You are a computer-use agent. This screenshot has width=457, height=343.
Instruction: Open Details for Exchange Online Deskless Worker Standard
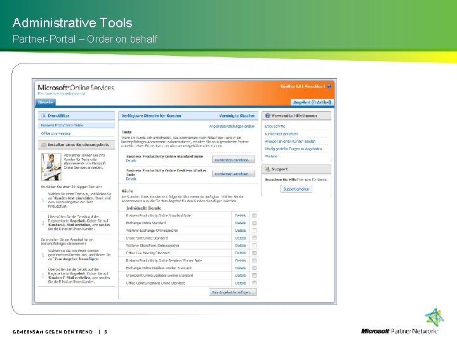click(x=241, y=268)
